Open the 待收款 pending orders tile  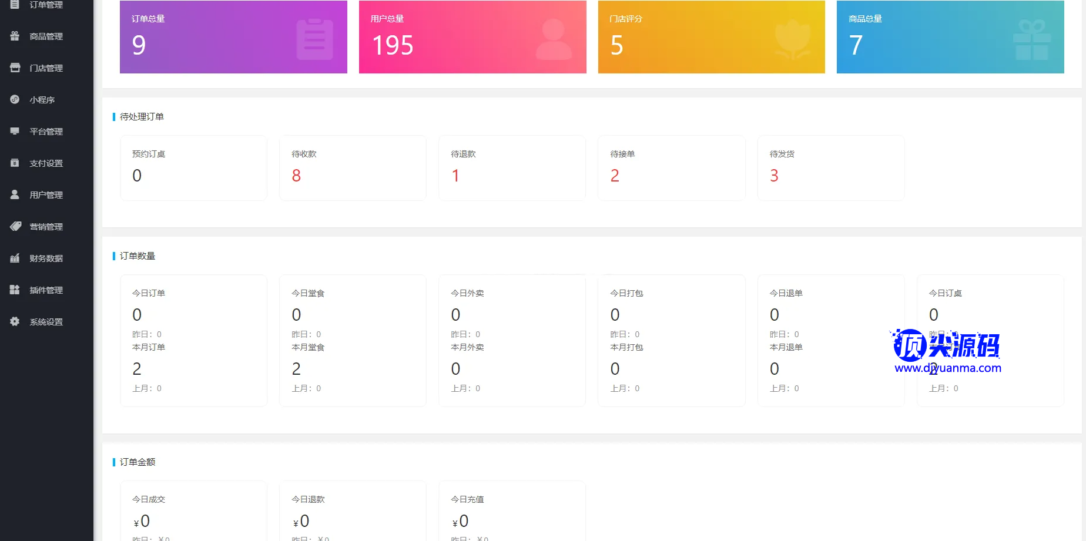coord(353,168)
